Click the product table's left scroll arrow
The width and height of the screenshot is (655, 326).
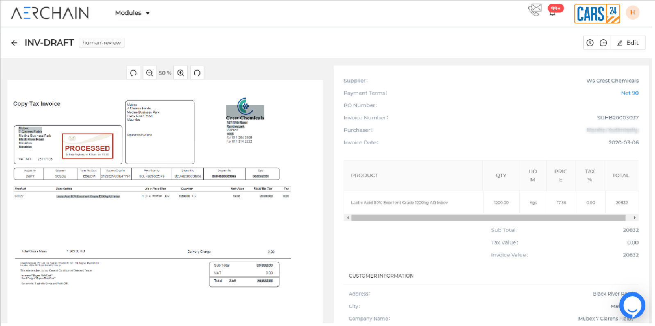click(x=348, y=217)
